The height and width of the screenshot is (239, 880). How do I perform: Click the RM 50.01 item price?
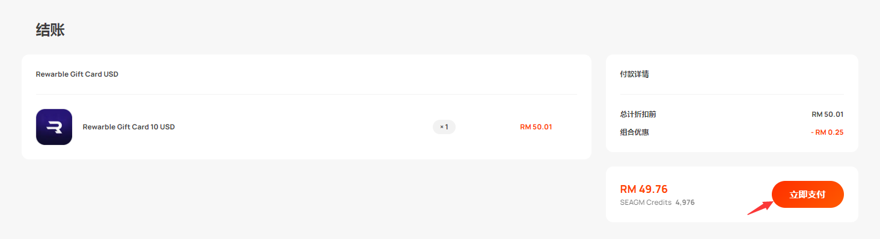[x=536, y=127]
